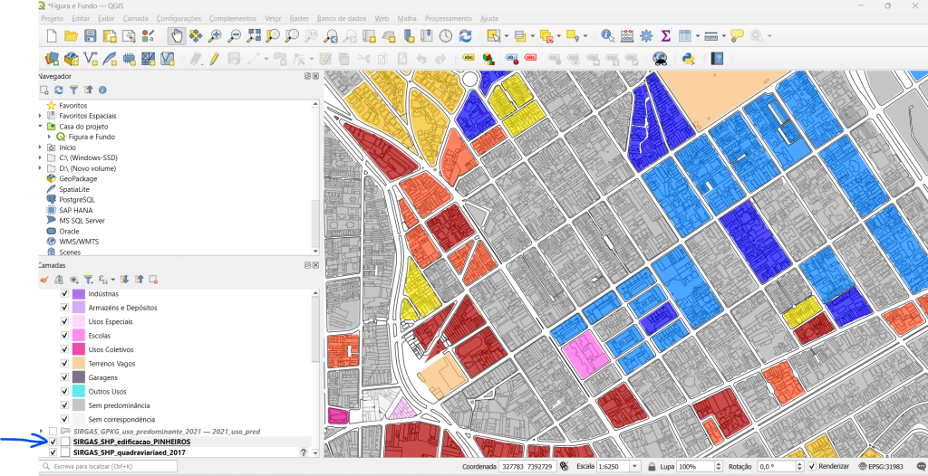Save the project with the floppy disk icon

[90, 35]
